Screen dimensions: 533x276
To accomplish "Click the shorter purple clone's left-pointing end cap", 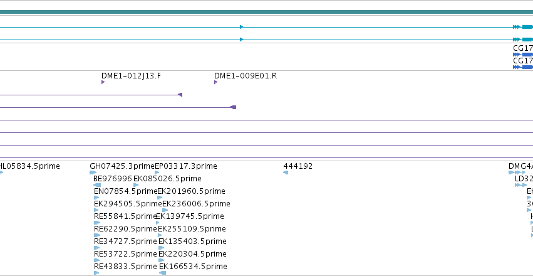I will [x=180, y=95].
